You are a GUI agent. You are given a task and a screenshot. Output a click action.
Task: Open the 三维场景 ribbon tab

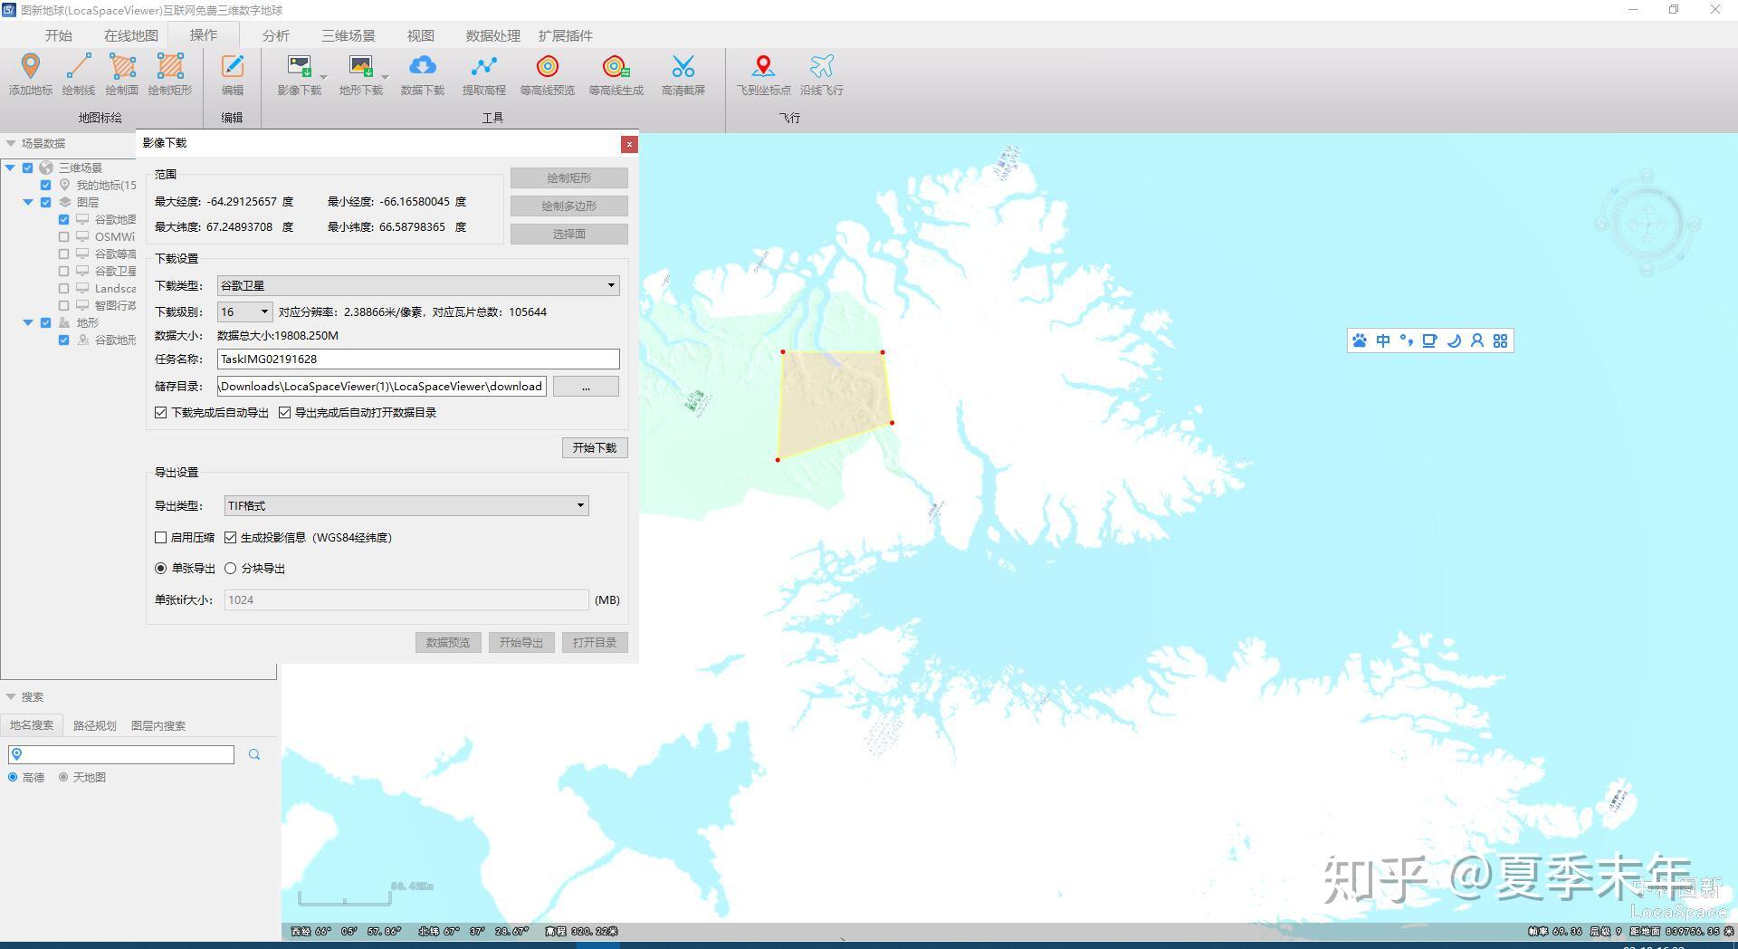349,35
